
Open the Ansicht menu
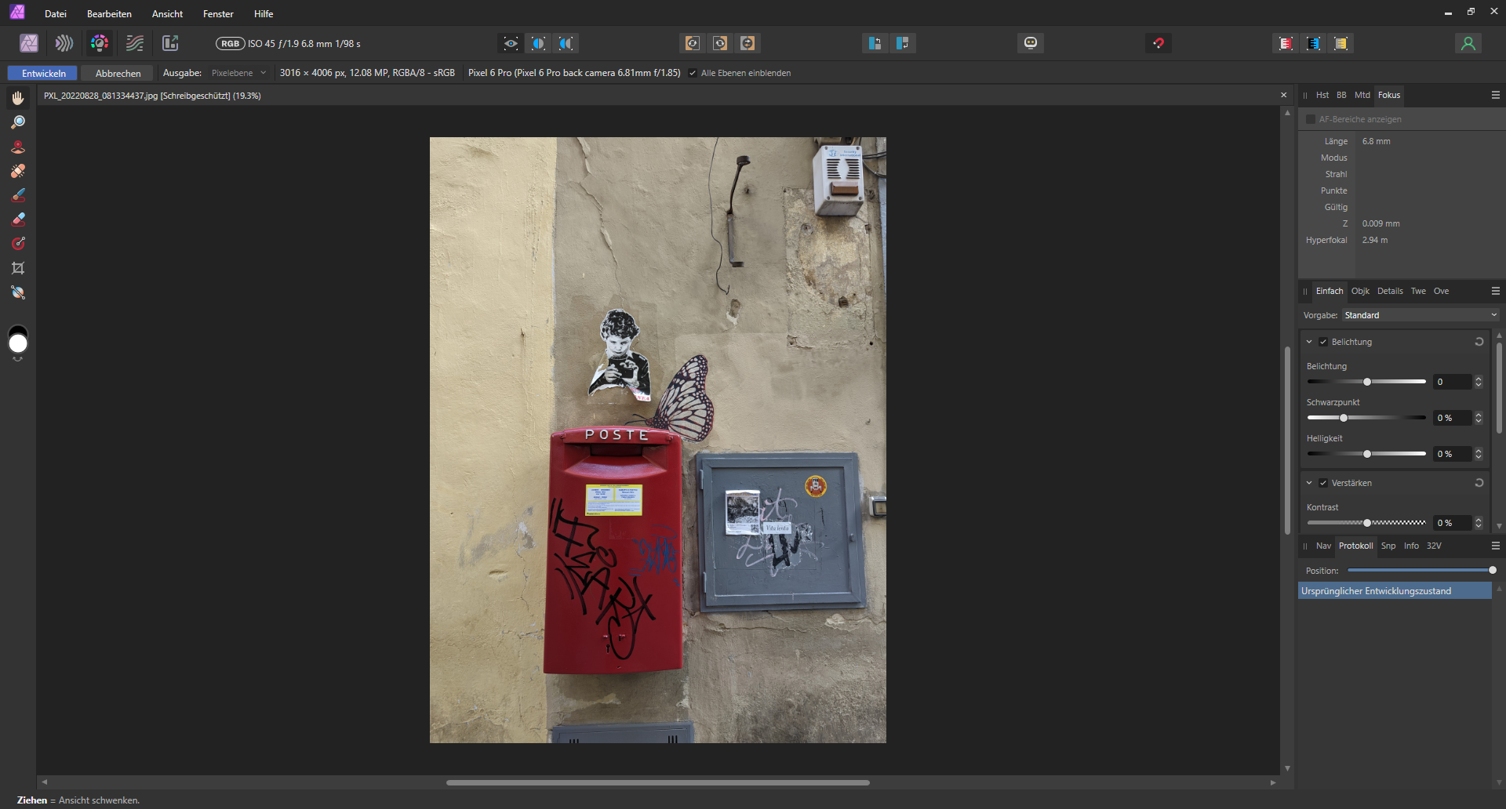tap(167, 13)
